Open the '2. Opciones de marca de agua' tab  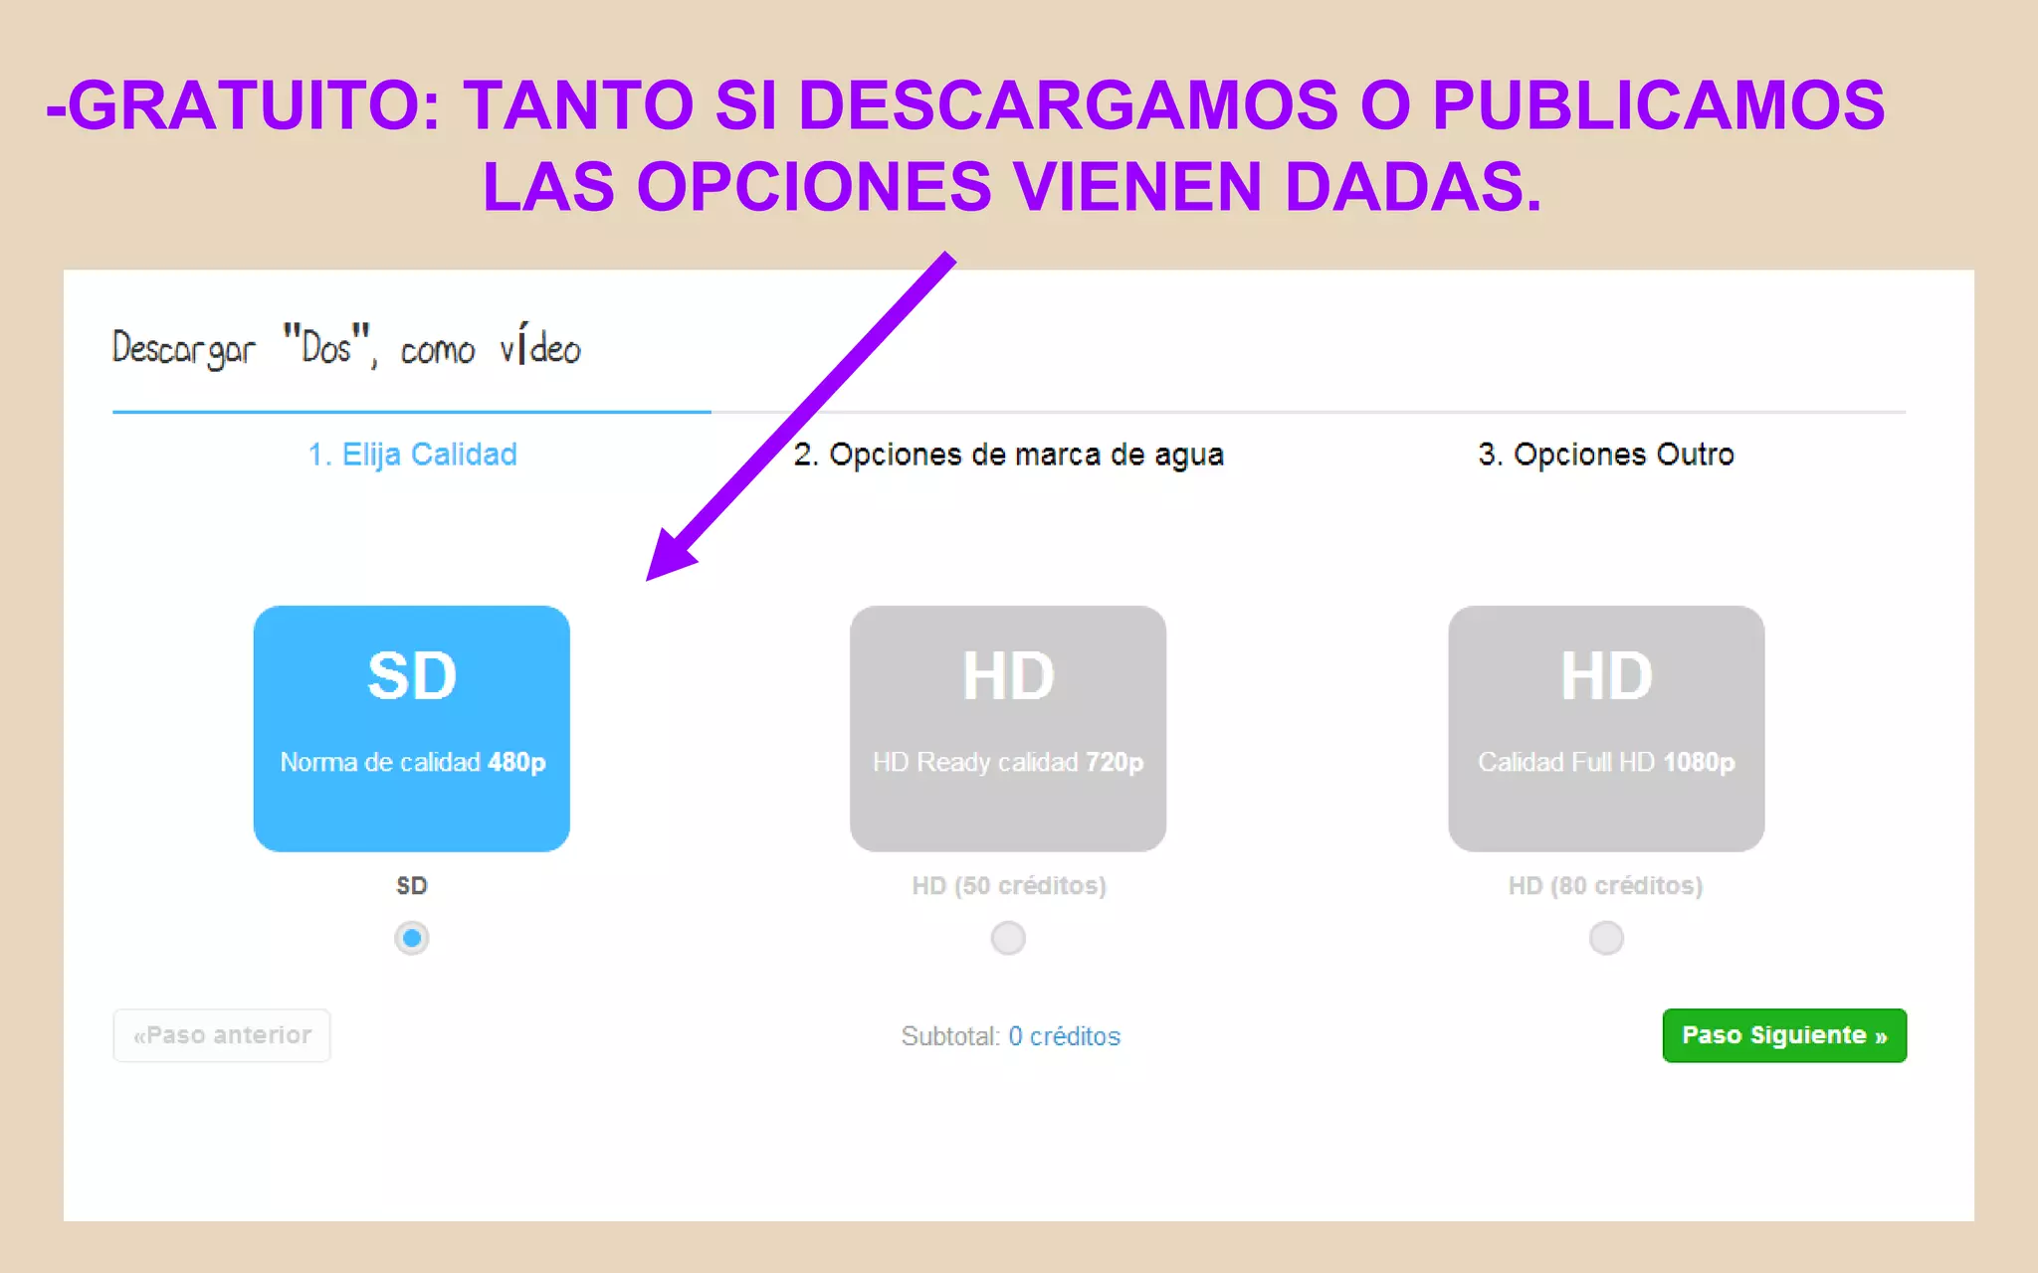point(1008,455)
